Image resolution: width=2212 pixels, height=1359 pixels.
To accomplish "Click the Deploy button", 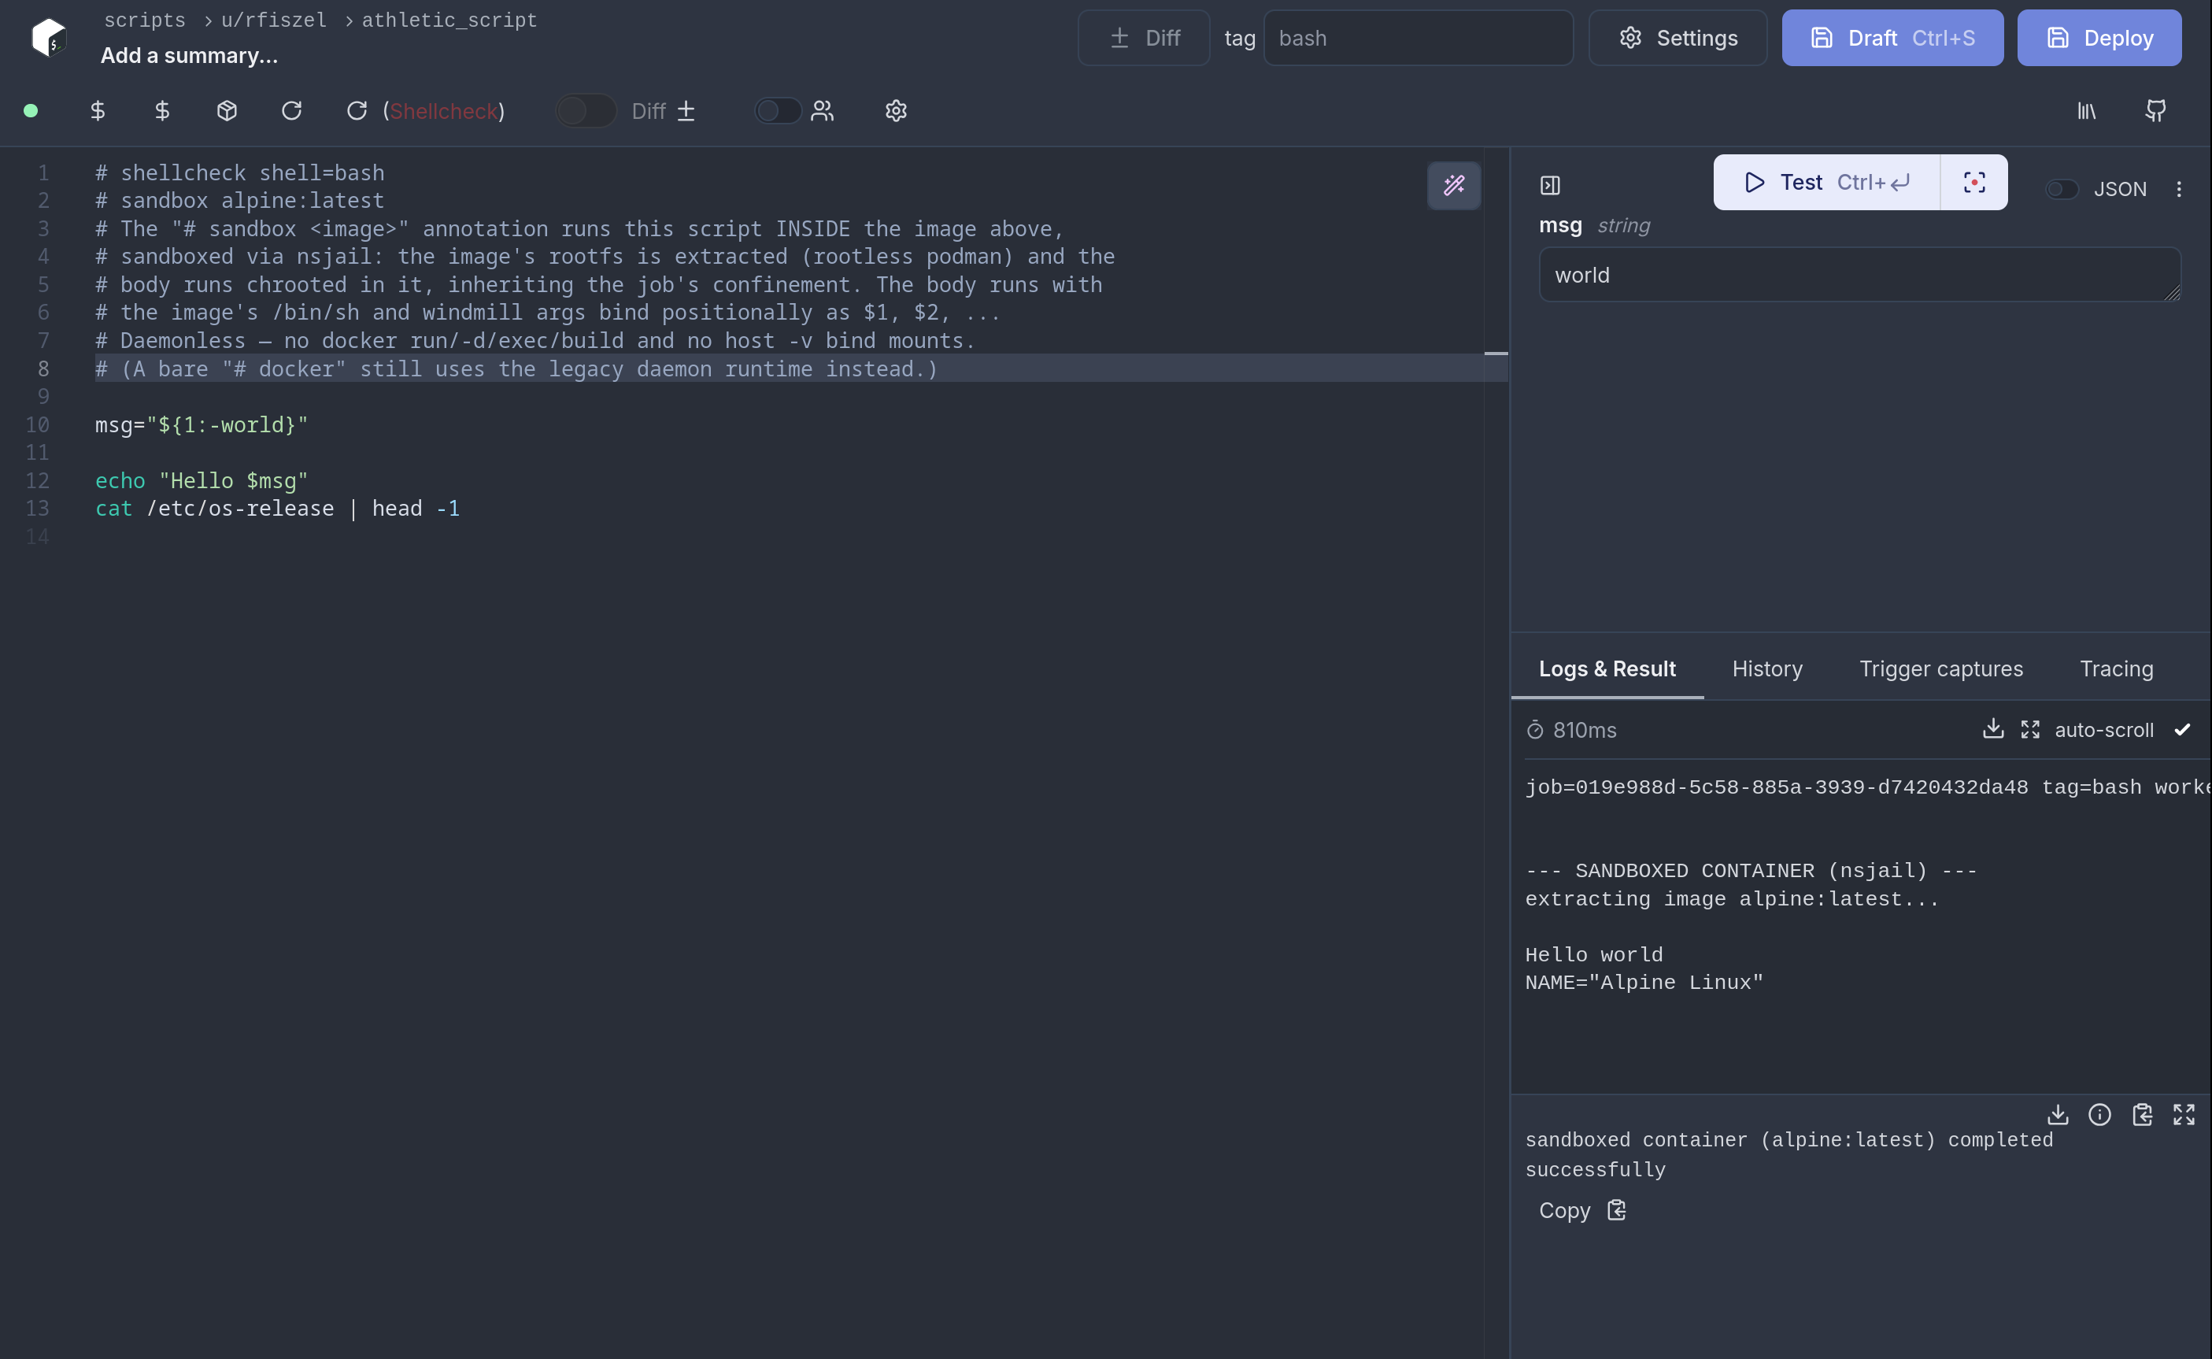I will pyautogui.click(x=2099, y=38).
